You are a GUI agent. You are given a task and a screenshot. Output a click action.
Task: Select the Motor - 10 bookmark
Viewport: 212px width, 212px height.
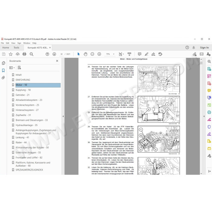click(x=38, y=85)
